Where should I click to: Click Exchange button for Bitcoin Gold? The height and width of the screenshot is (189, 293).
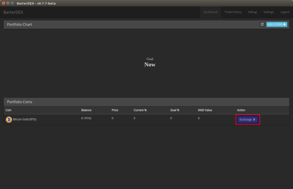tap(247, 120)
